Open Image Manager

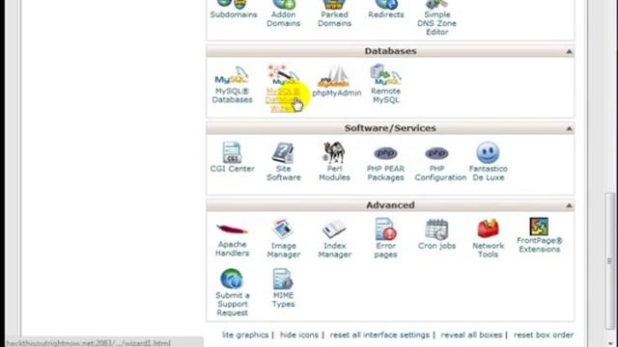[x=283, y=239]
